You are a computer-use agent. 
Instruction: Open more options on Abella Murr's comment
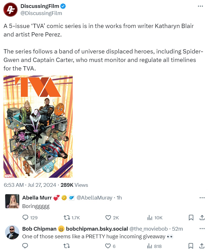(x=202, y=198)
